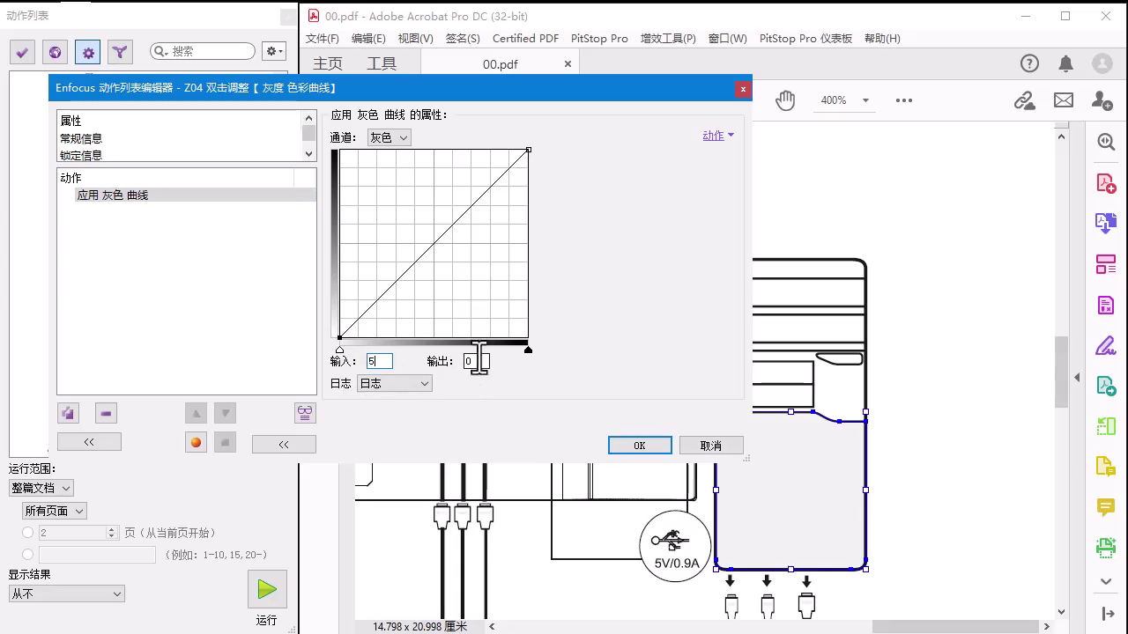Toggle the checkmark preflight view button
This screenshot has height=634, width=1128.
(22, 52)
